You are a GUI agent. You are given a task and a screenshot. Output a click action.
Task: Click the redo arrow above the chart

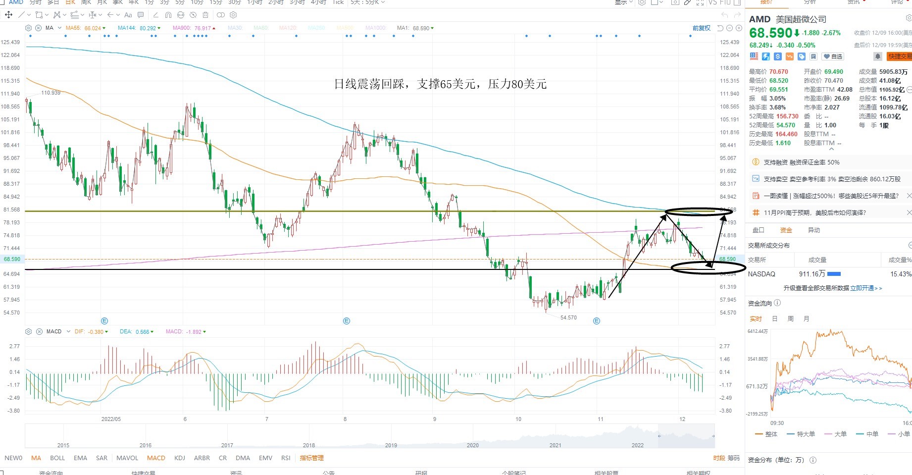(x=737, y=15)
